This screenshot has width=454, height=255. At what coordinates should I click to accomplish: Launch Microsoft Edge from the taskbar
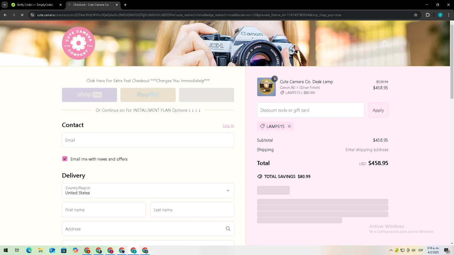tap(29, 250)
